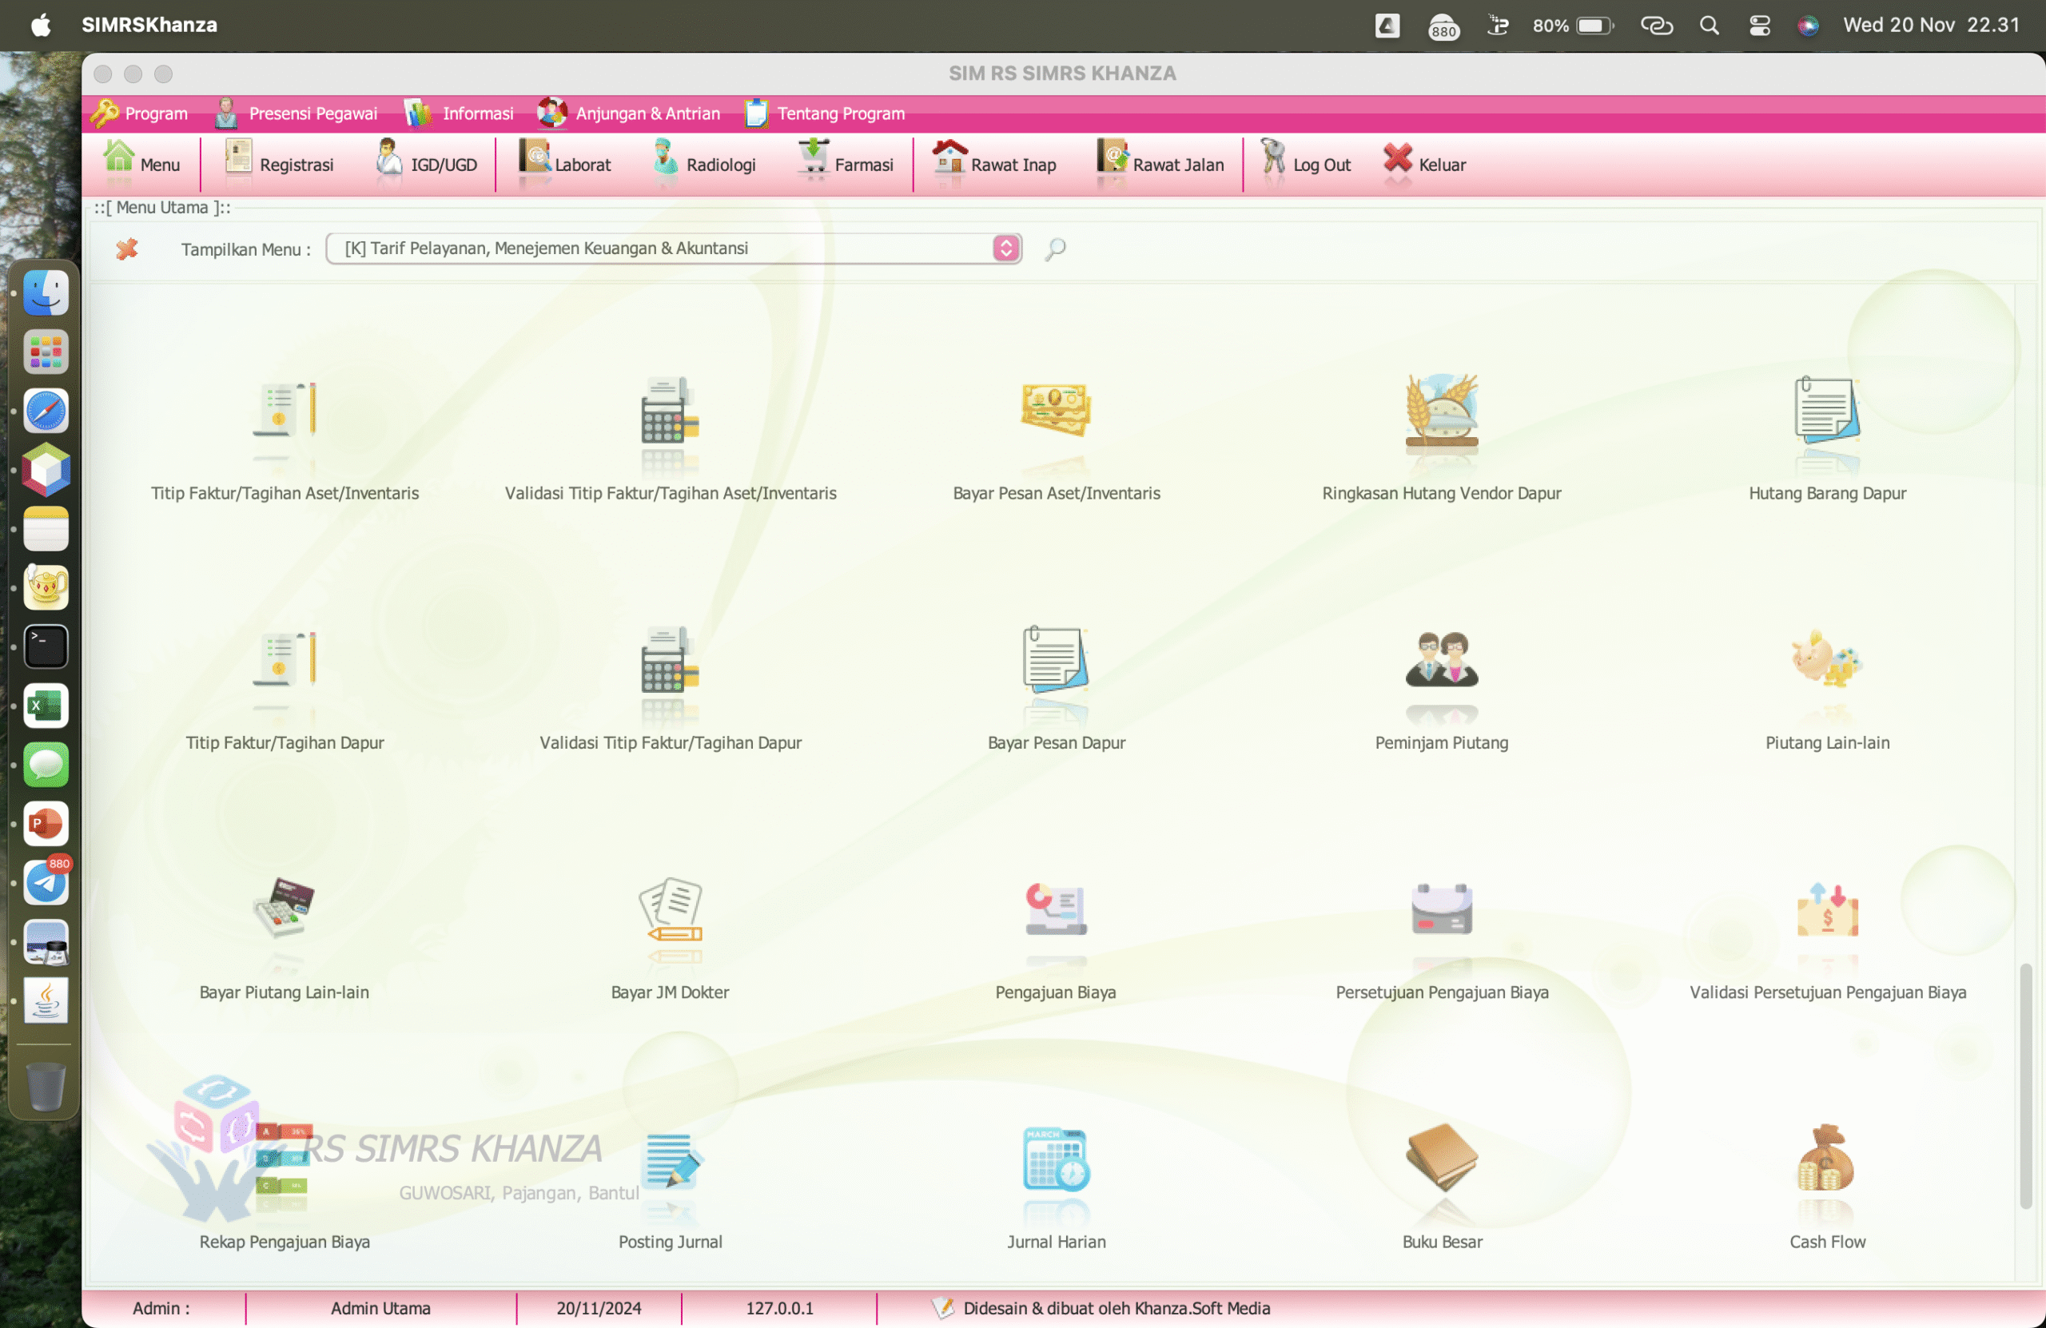The image size is (2046, 1328).
Task: Open the Pengajuan Biaya icon
Action: pyautogui.click(x=1056, y=909)
